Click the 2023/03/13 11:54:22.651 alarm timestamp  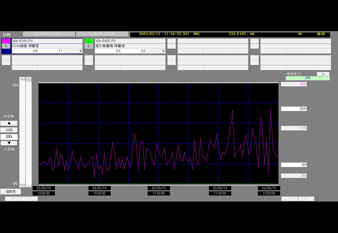pos(164,34)
